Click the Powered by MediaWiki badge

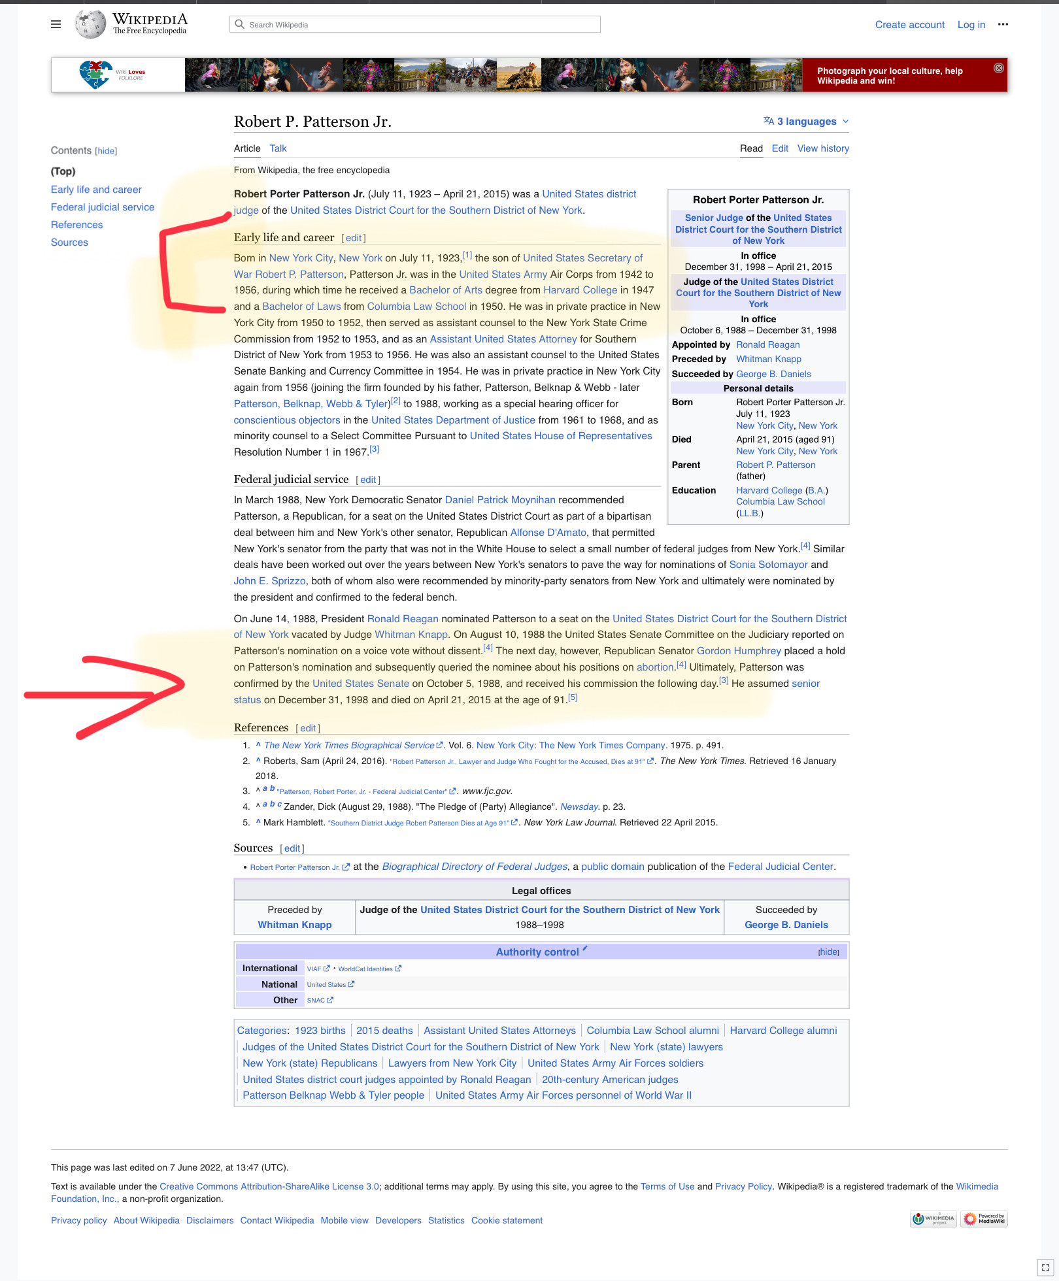pyautogui.click(x=984, y=1218)
